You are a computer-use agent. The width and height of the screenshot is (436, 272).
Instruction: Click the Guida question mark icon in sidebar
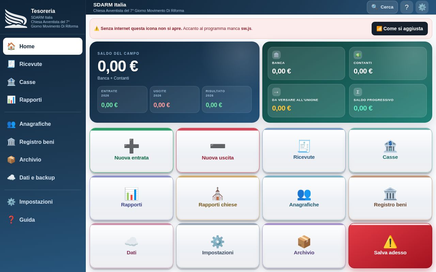pyautogui.click(x=11, y=220)
